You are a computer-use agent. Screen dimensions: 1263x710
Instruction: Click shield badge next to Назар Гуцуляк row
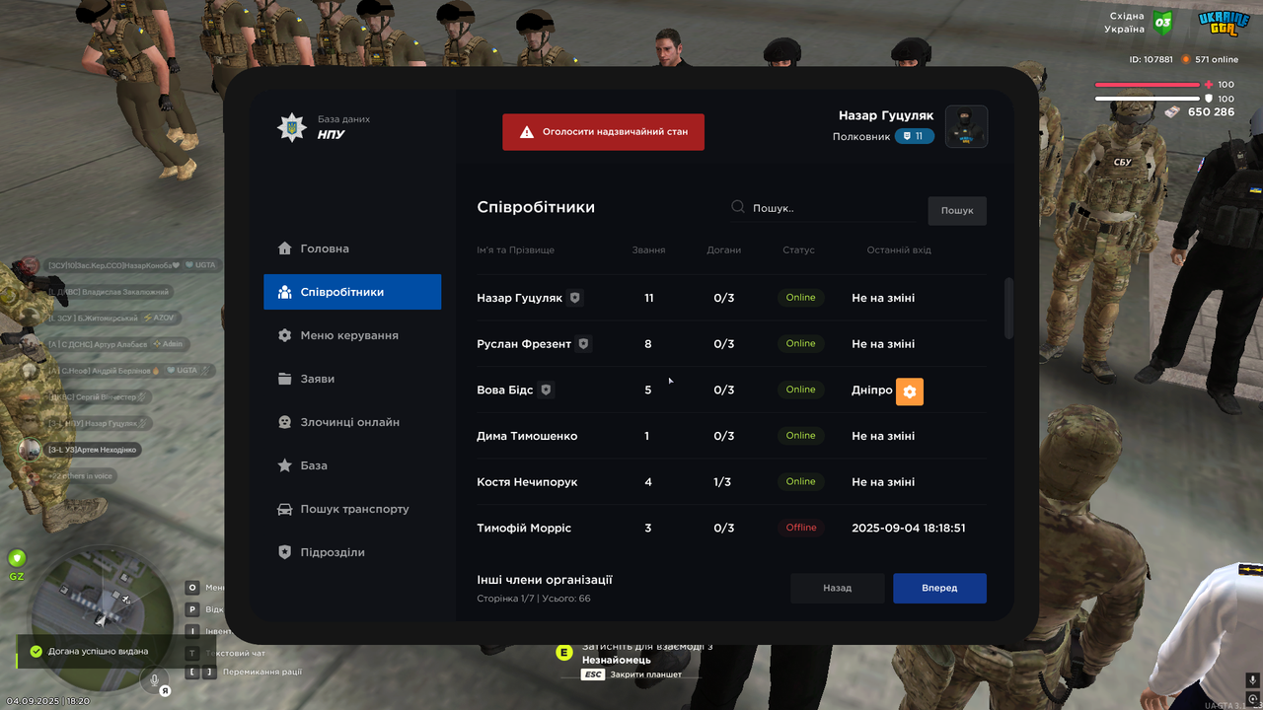pos(575,297)
